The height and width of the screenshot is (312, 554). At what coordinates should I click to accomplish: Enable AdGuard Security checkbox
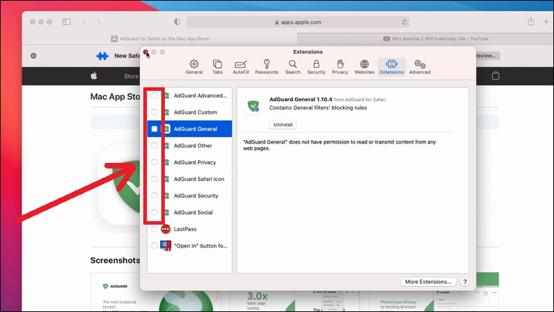pos(154,196)
